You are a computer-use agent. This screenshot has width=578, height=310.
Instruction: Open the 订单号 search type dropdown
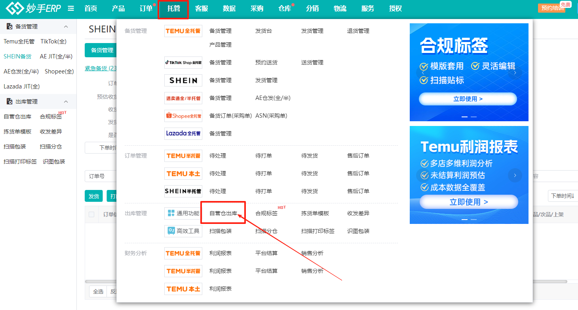pyautogui.click(x=101, y=176)
